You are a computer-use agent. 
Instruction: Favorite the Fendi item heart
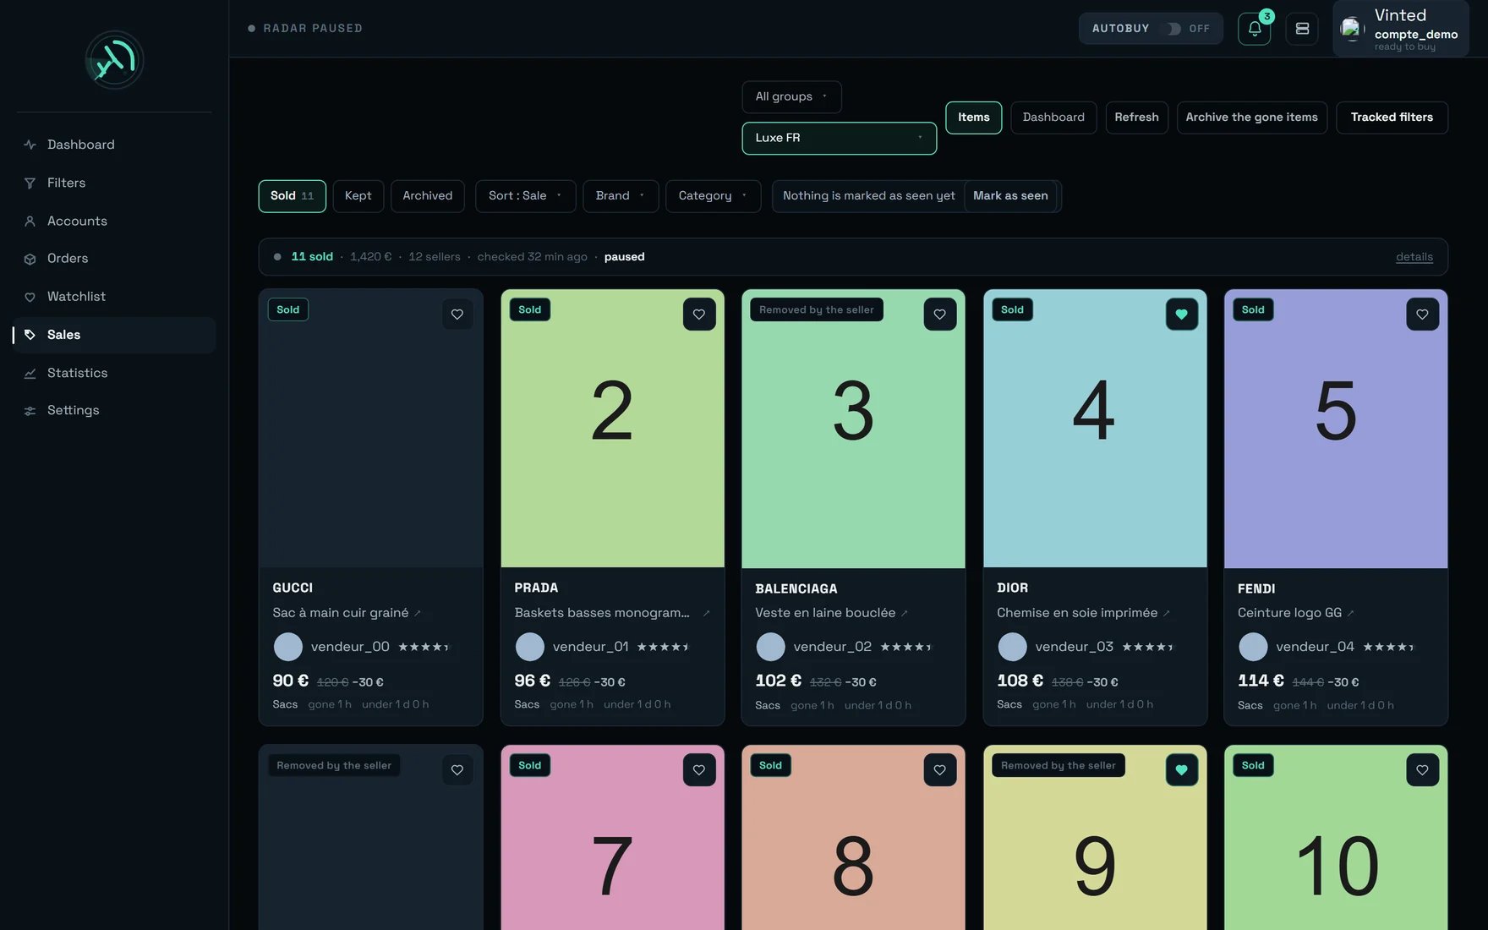[1422, 315]
